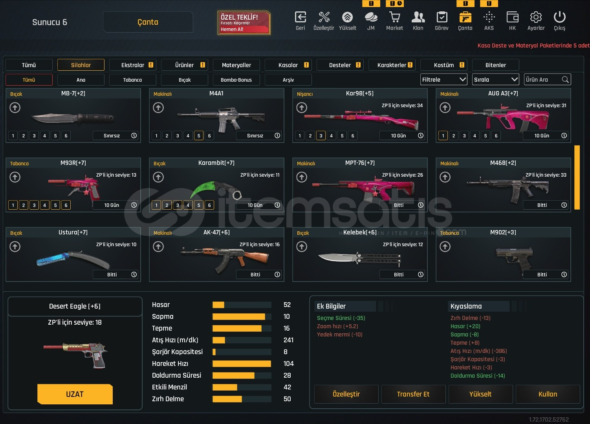
Task: Switch to Bitenler tab
Action: point(496,65)
